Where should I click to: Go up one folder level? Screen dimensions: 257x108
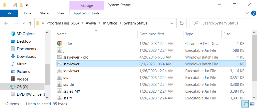pyautogui.click(x=30, y=23)
